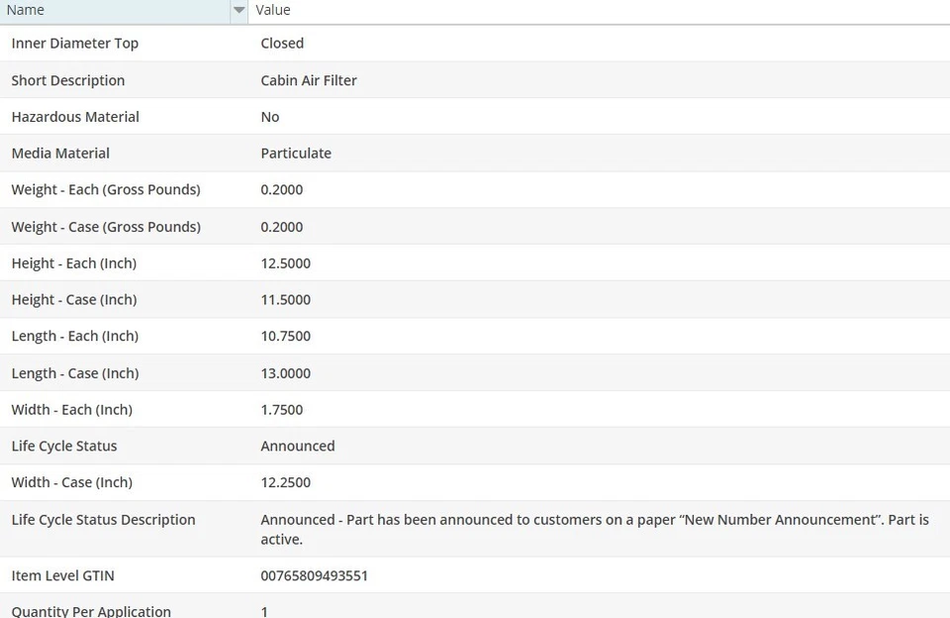
Task: Click the Name column header
Action: point(115,10)
